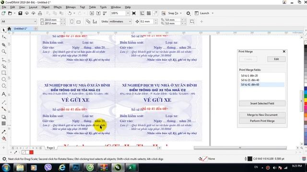
Task: Open the undo history dropdown arrow
Action: (x=74, y=13)
